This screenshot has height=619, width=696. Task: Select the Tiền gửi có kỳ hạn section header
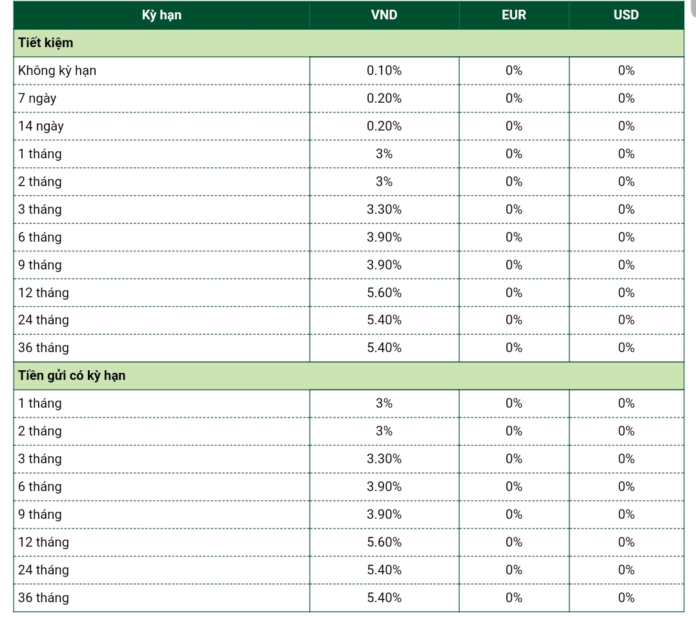[x=349, y=376]
